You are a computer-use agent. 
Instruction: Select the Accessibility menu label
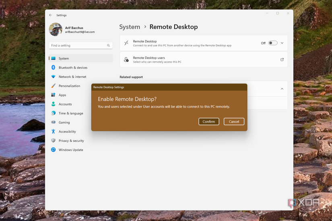coord(67,131)
